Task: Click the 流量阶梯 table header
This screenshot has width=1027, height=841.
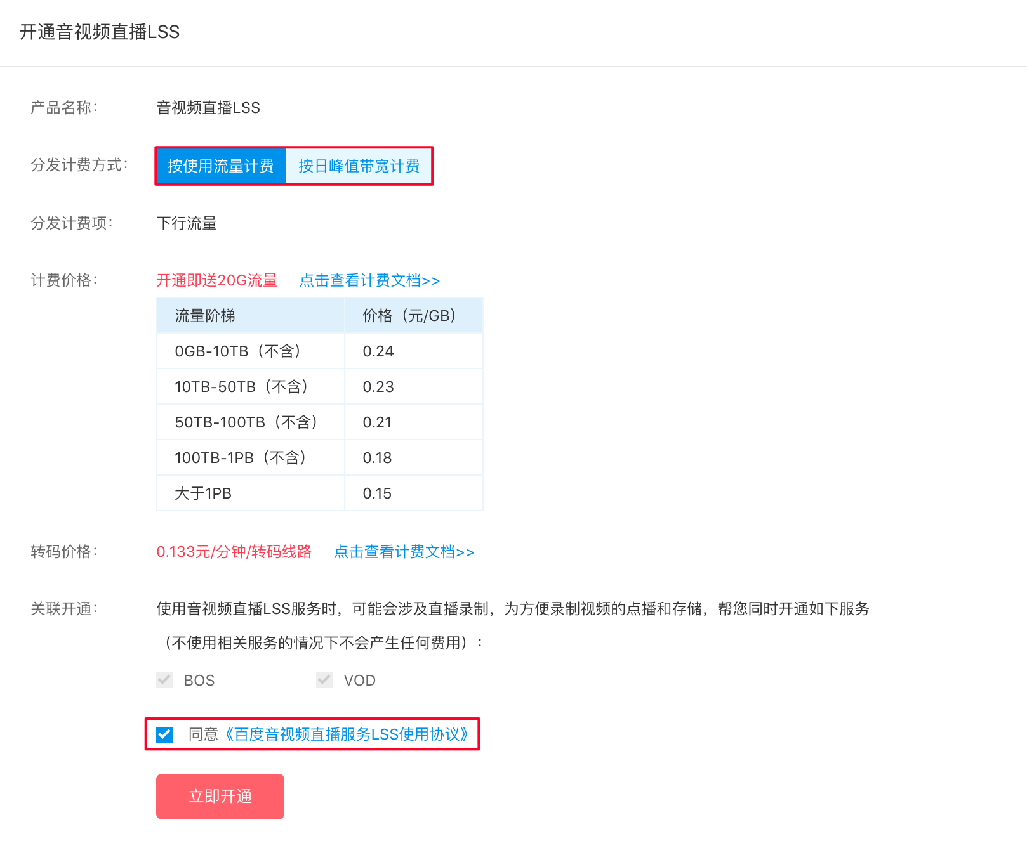Action: tap(250, 315)
